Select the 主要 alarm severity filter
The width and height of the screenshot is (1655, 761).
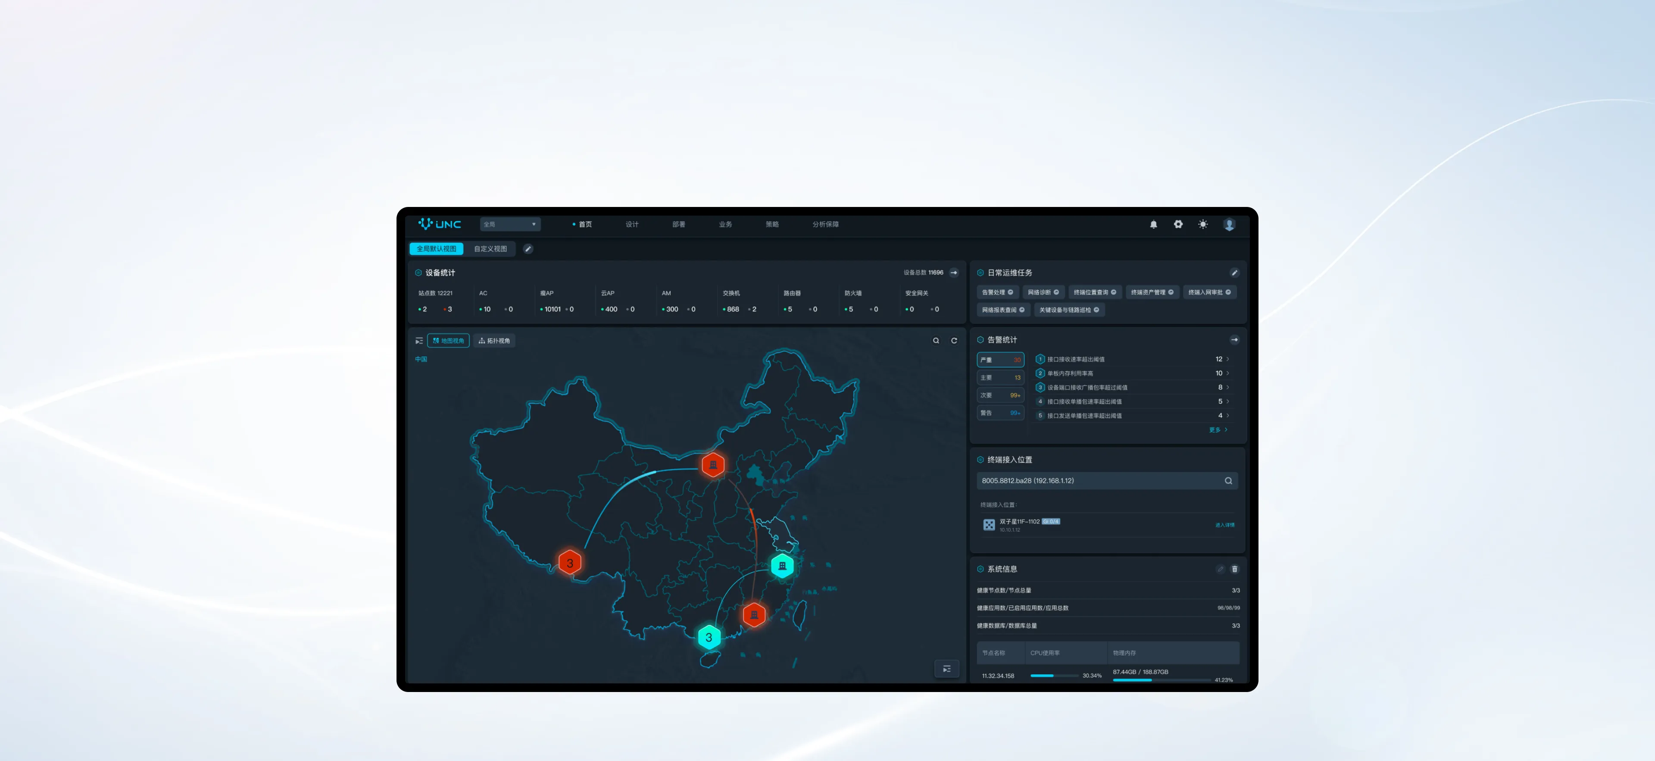click(x=1000, y=377)
